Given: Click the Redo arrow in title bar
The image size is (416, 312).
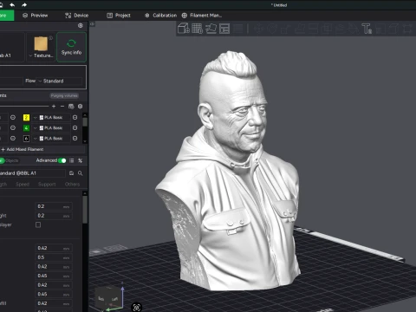Looking at the screenshot, I should tap(24, 4).
